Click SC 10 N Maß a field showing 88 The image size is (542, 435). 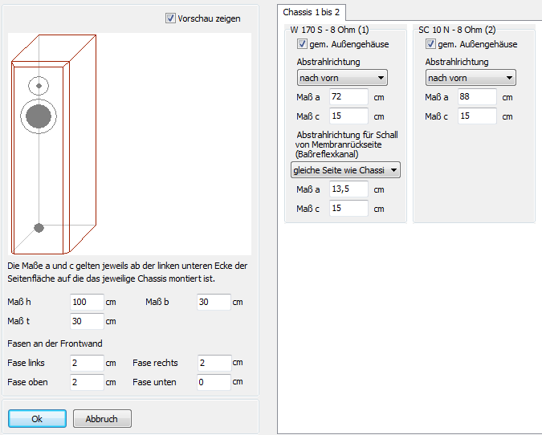[477, 97]
